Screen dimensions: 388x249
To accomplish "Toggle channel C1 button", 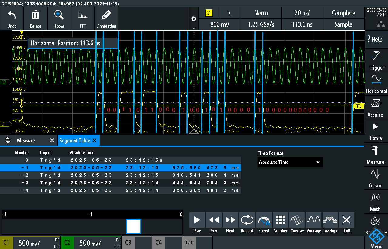I will click(6, 243).
